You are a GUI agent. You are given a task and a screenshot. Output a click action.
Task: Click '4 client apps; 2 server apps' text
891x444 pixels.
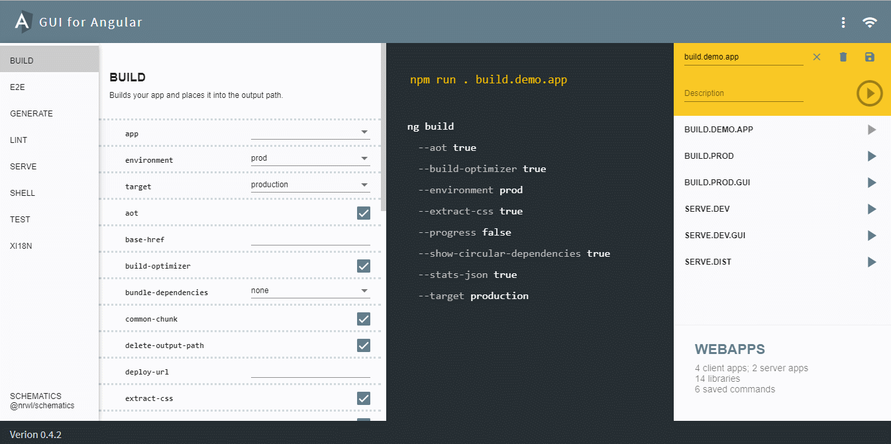pos(751,368)
